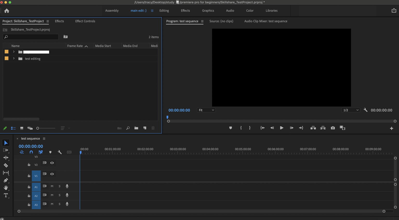Select the Slip tool
The image size is (399, 220).
coord(6,173)
